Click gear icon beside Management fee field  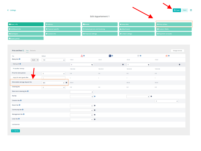point(95,115)
